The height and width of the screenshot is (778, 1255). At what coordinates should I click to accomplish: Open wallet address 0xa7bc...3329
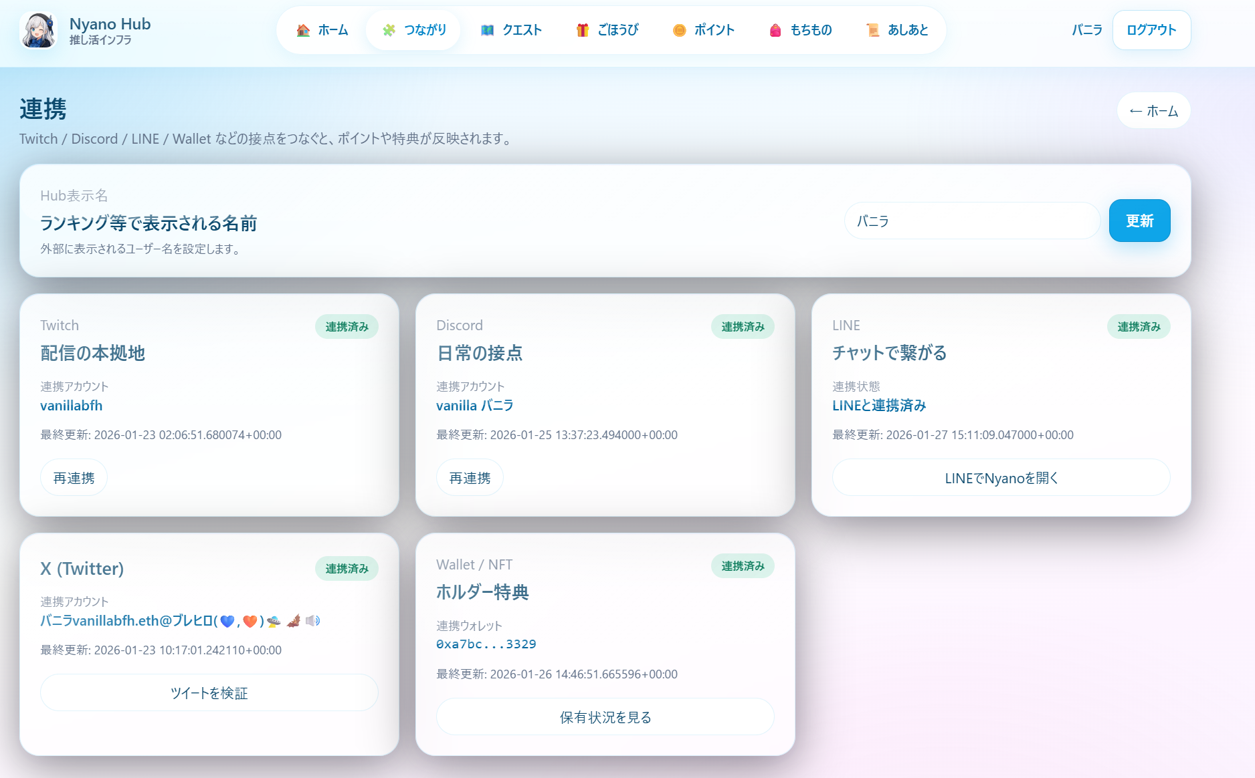point(486,644)
